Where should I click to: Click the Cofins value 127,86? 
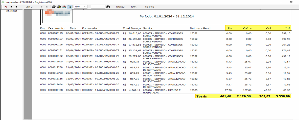click(x=248, y=90)
